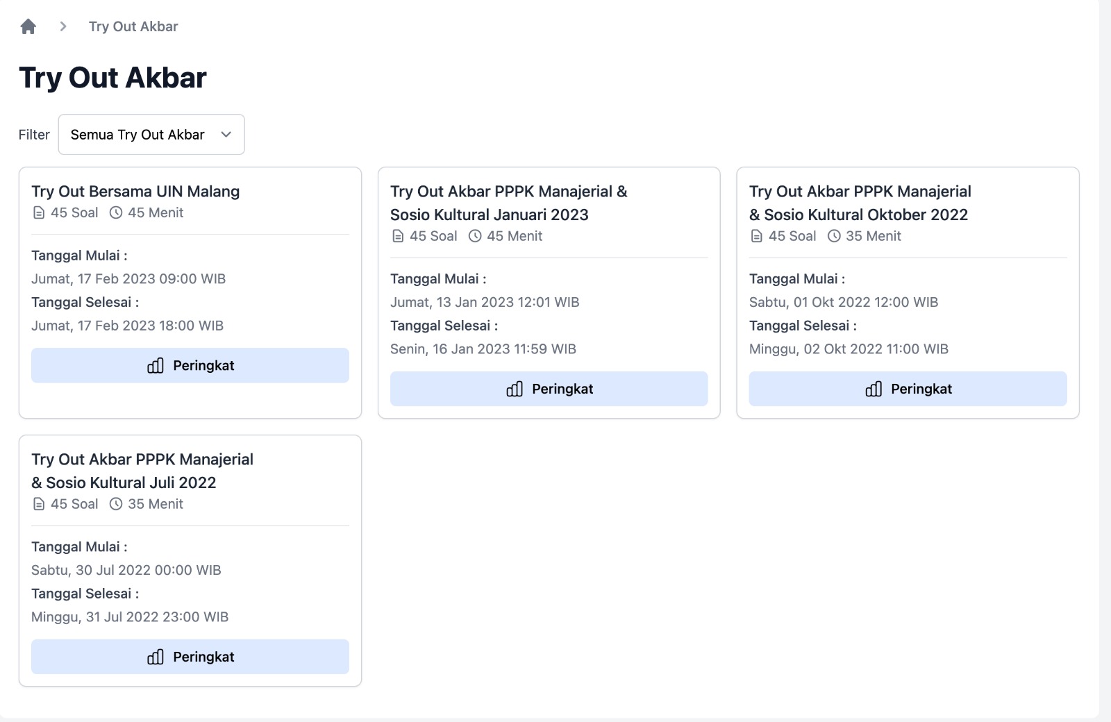The image size is (1111, 722).
Task: Open the PPPK Juli 2022 try out title
Action: (x=142, y=471)
